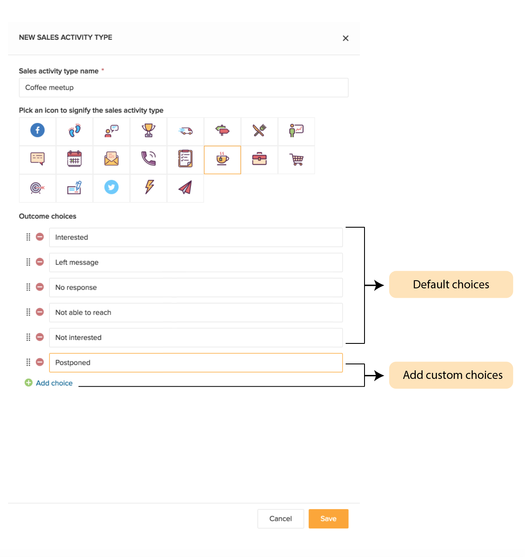
Task: Choose the fork and knife icon
Action: (259, 130)
